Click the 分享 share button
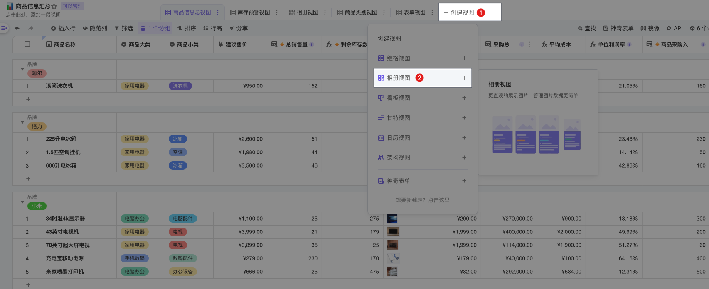This screenshot has width=709, height=289. 239,28
